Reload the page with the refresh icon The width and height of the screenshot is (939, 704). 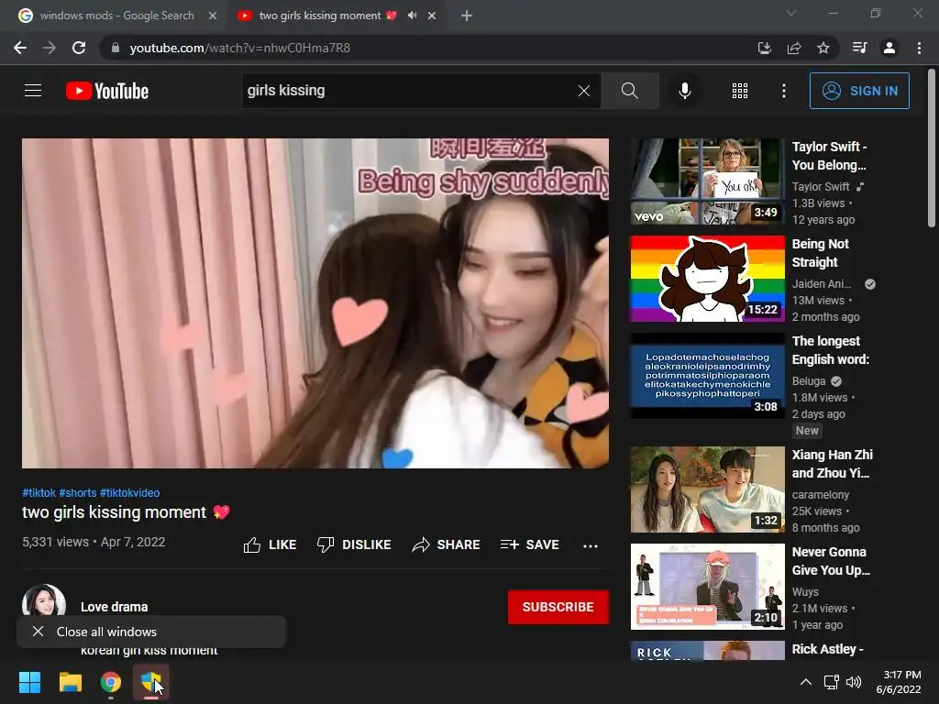tap(79, 48)
